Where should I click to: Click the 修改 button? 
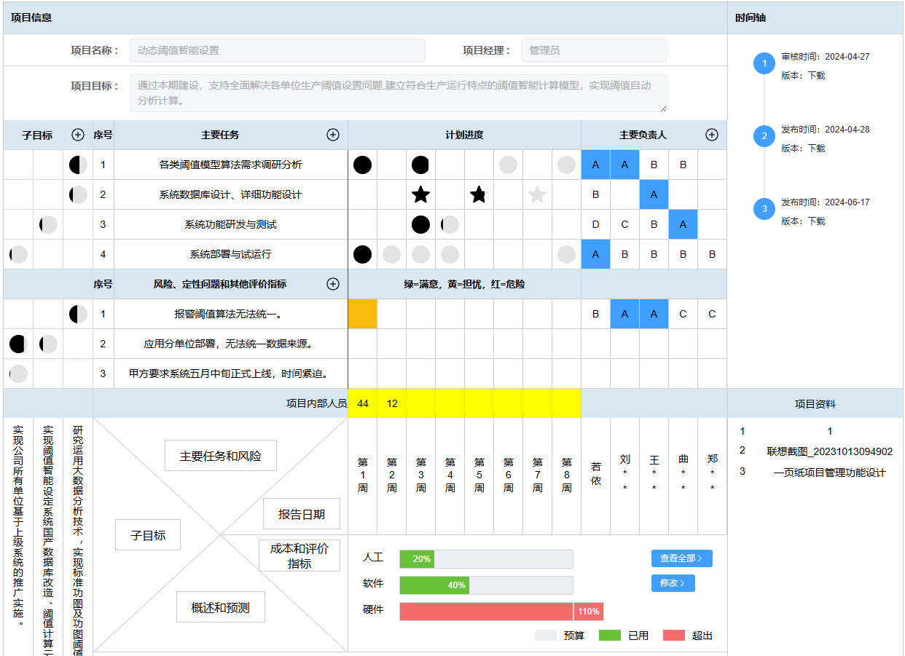(x=673, y=583)
